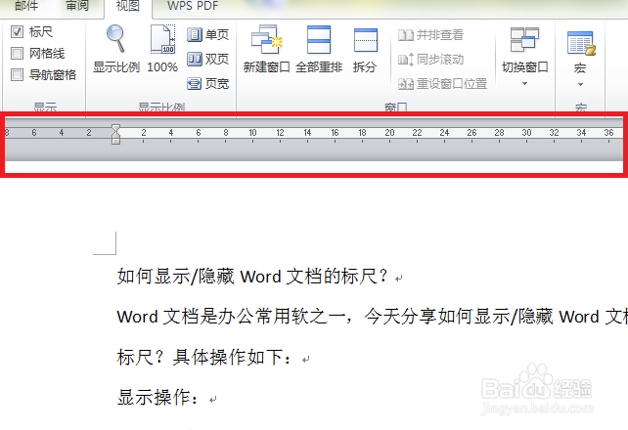Open the WPS PDF ribbon tab

tap(193, 6)
